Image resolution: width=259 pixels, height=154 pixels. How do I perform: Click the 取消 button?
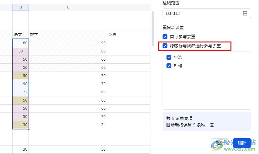click(x=220, y=143)
